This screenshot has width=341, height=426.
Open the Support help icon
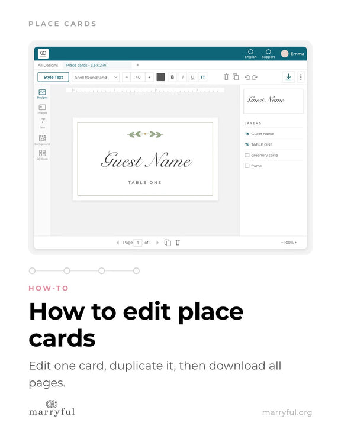[x=268, y=53]
